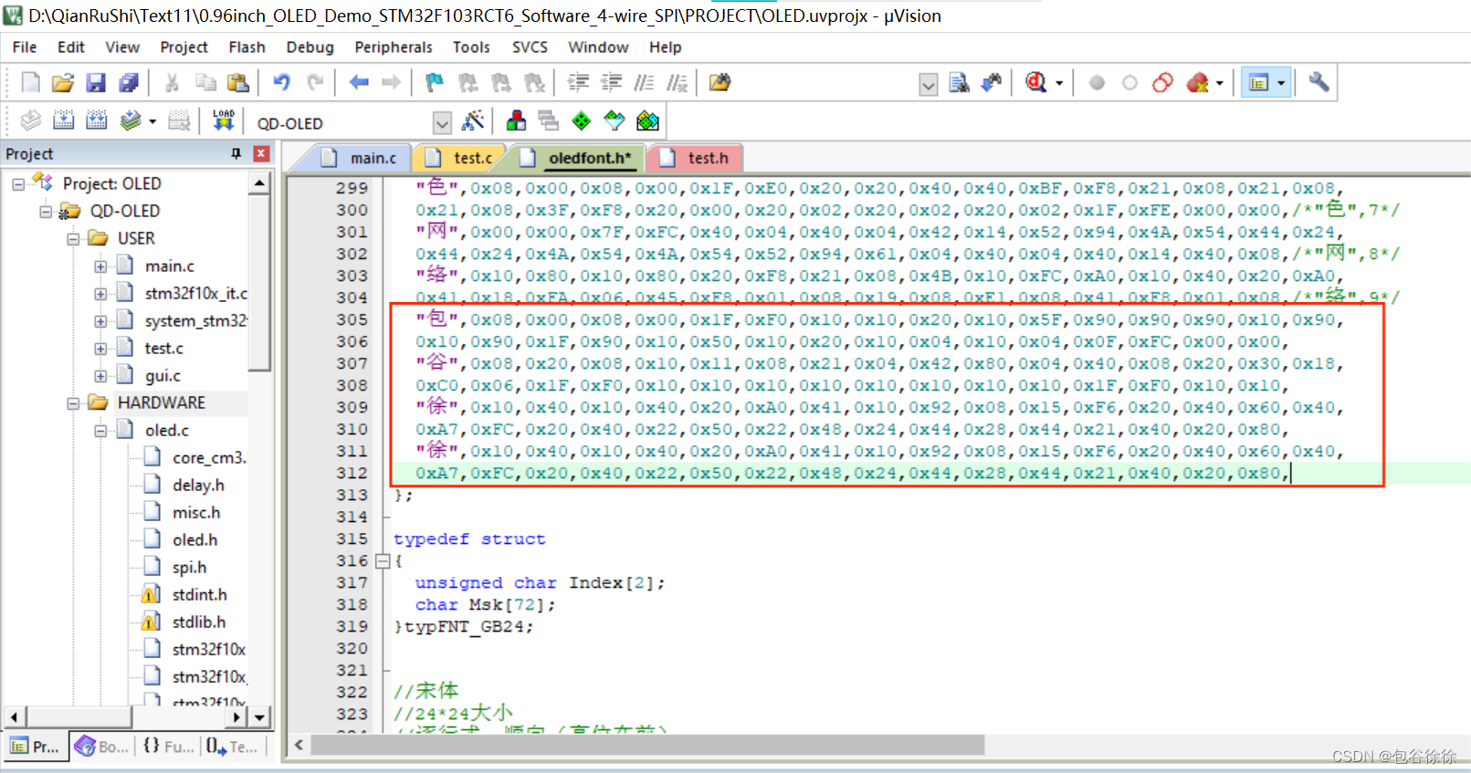Click the Build target icon
The image size is (1471, 773).
(63, 120)
